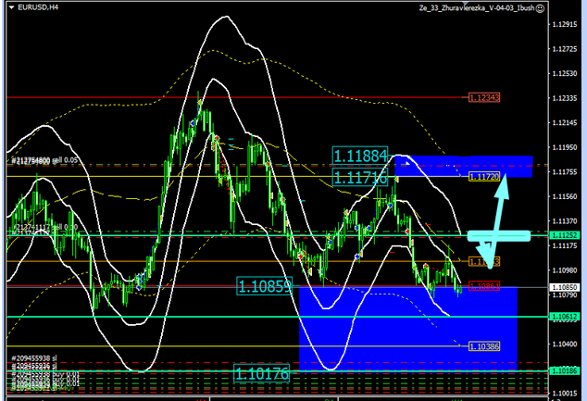Click the 1.11716 text label
This screenshot has height=401, width=587.
(362, 176)
